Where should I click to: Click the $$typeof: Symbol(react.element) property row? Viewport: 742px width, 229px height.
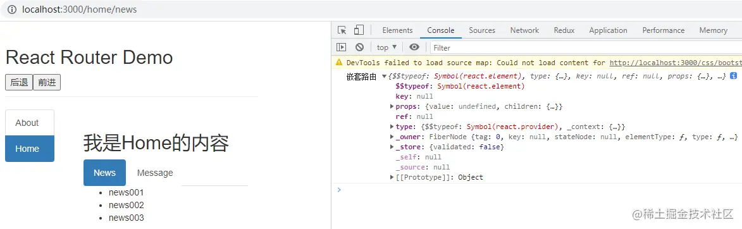point(460,86)
